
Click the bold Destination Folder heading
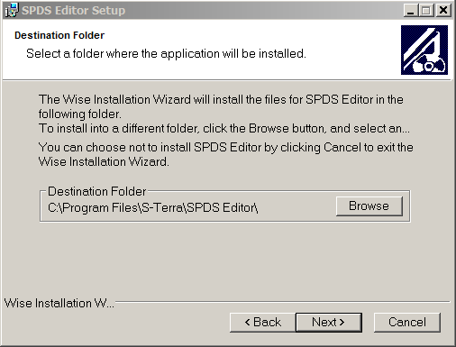point(59,35)
